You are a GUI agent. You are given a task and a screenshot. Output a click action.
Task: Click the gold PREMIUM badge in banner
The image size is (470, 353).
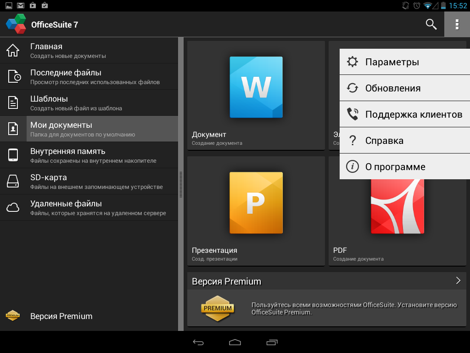tap(217, 308)
